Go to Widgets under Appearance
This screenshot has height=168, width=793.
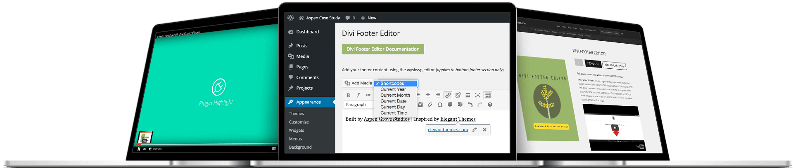(296, 131)
